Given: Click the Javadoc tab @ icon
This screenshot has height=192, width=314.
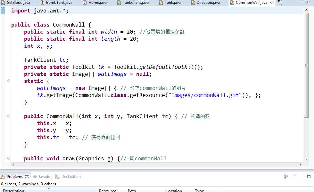Looking at the screenshot, I should click(x=35, y=177).
